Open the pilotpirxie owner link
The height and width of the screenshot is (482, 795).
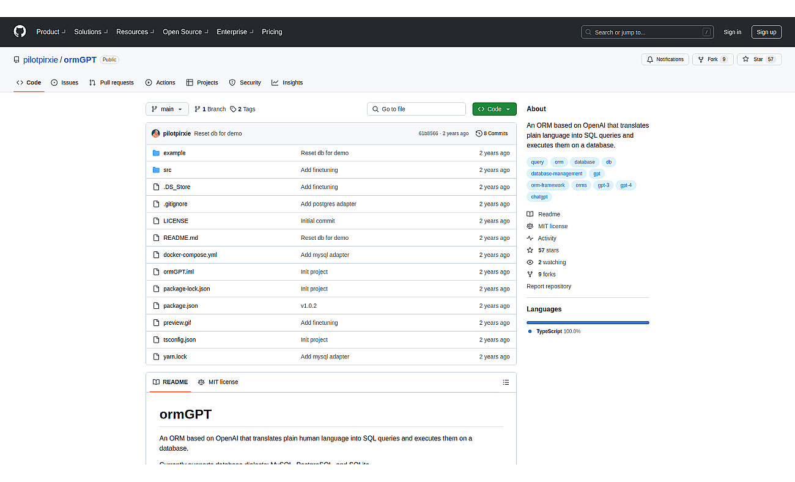40,60
